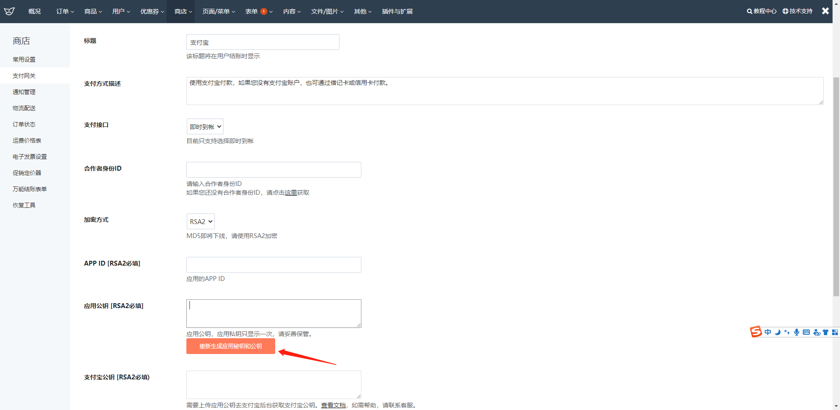Click the 支付方式描述 textarea
840x410 pixels.
pos(505,91)
